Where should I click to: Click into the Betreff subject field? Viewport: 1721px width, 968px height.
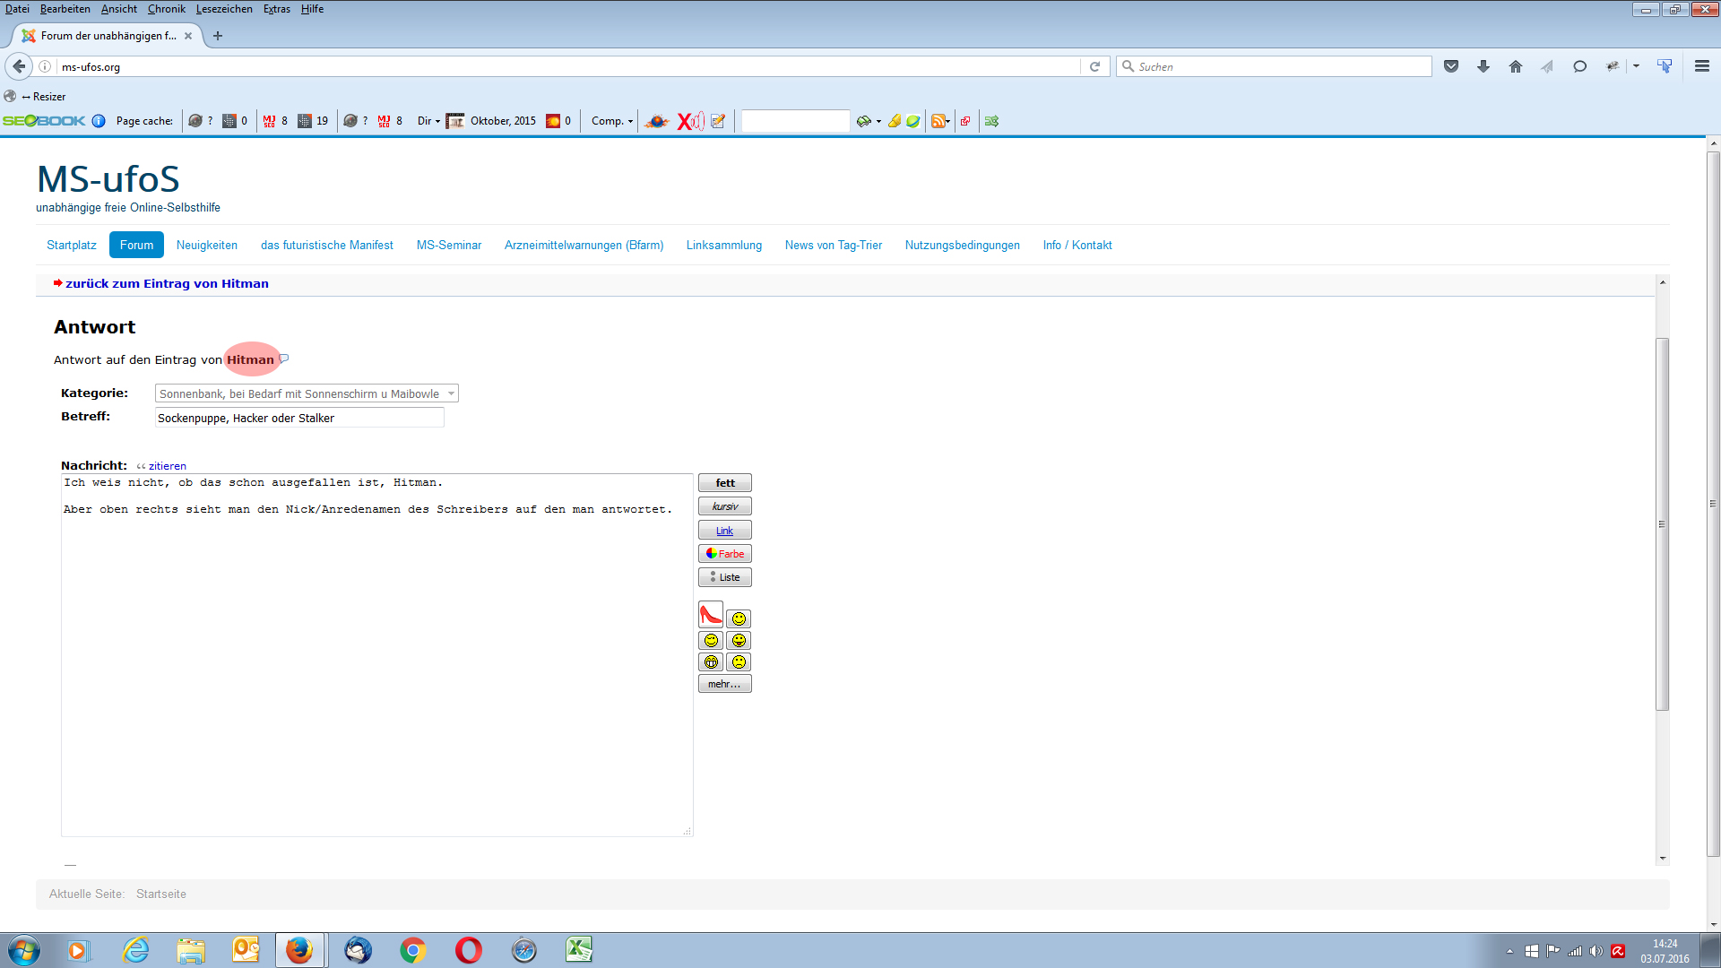tap(299, 418)
